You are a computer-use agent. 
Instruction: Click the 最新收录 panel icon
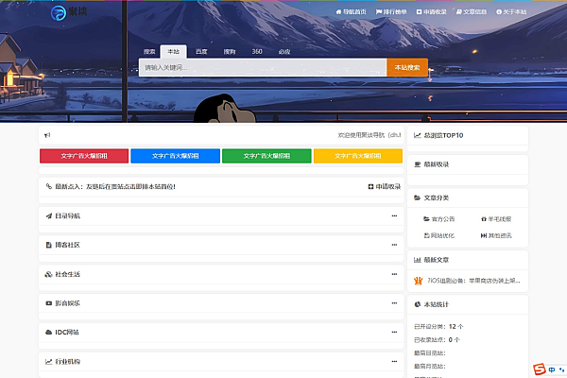[x=418, y=164]
